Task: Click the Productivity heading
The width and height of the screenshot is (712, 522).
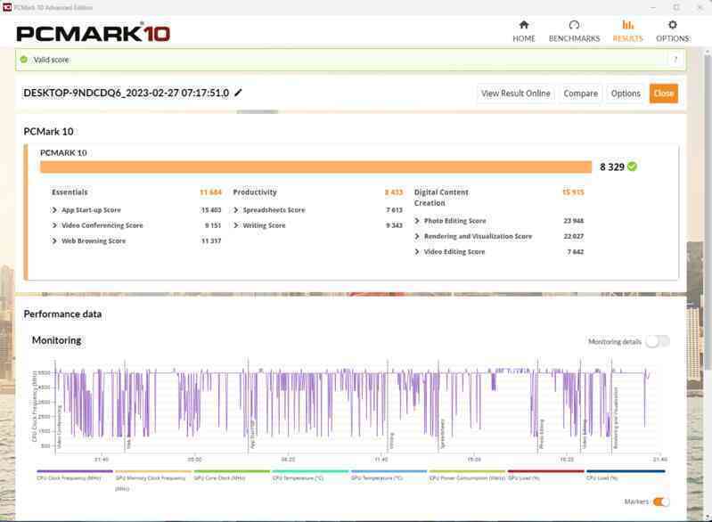Action: point(255,192)
